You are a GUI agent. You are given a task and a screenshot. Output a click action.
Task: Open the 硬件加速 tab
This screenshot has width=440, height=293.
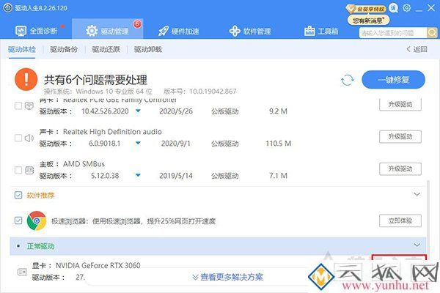click(x=178, y=31)
